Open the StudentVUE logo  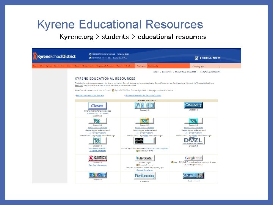(x=193, y=175)
